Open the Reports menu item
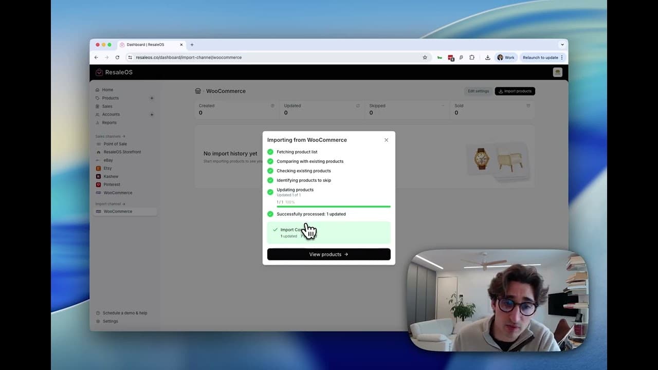 click(x=108, y=122)
